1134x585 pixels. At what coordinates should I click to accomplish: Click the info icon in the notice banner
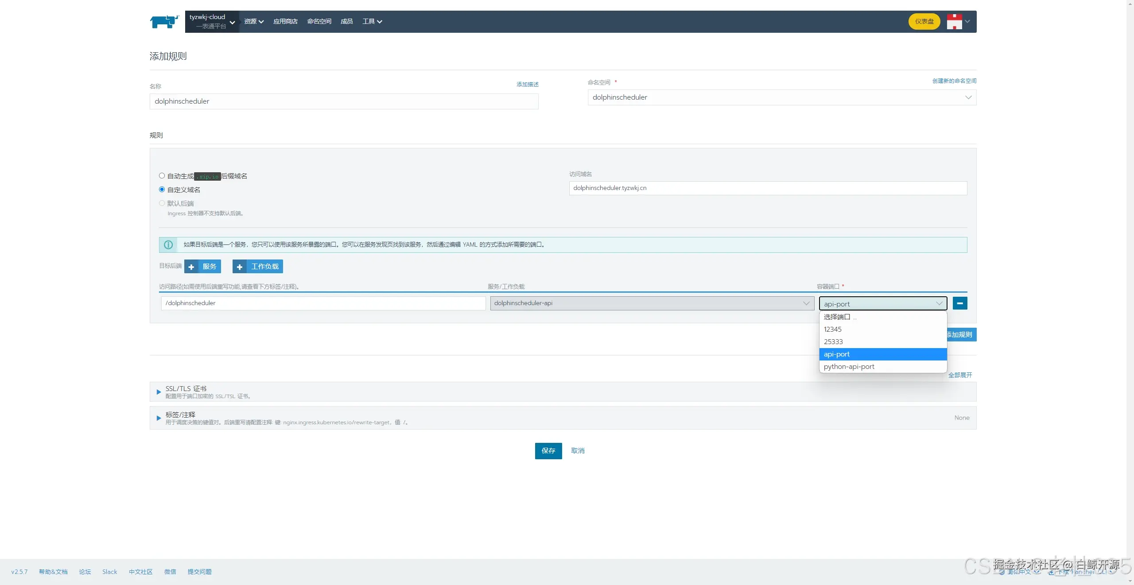(x=168, y=244)
